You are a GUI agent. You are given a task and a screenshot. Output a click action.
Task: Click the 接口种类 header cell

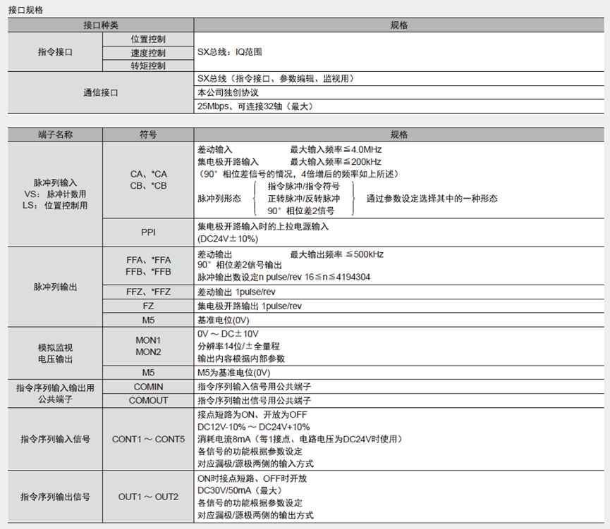pos(101,25)
